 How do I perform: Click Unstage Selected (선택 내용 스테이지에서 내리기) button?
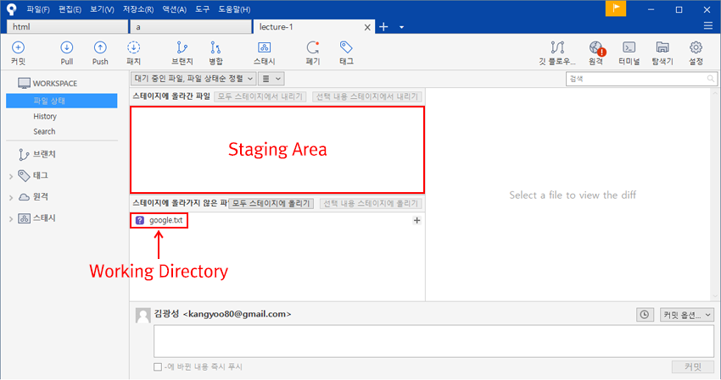367,96
